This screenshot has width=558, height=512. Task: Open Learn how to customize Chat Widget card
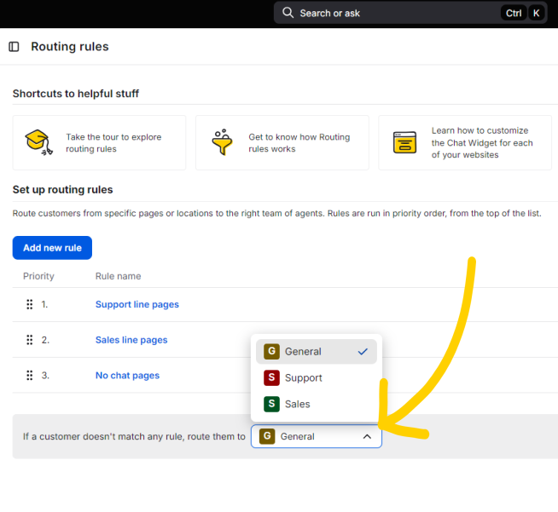click(x=465, y=142)
